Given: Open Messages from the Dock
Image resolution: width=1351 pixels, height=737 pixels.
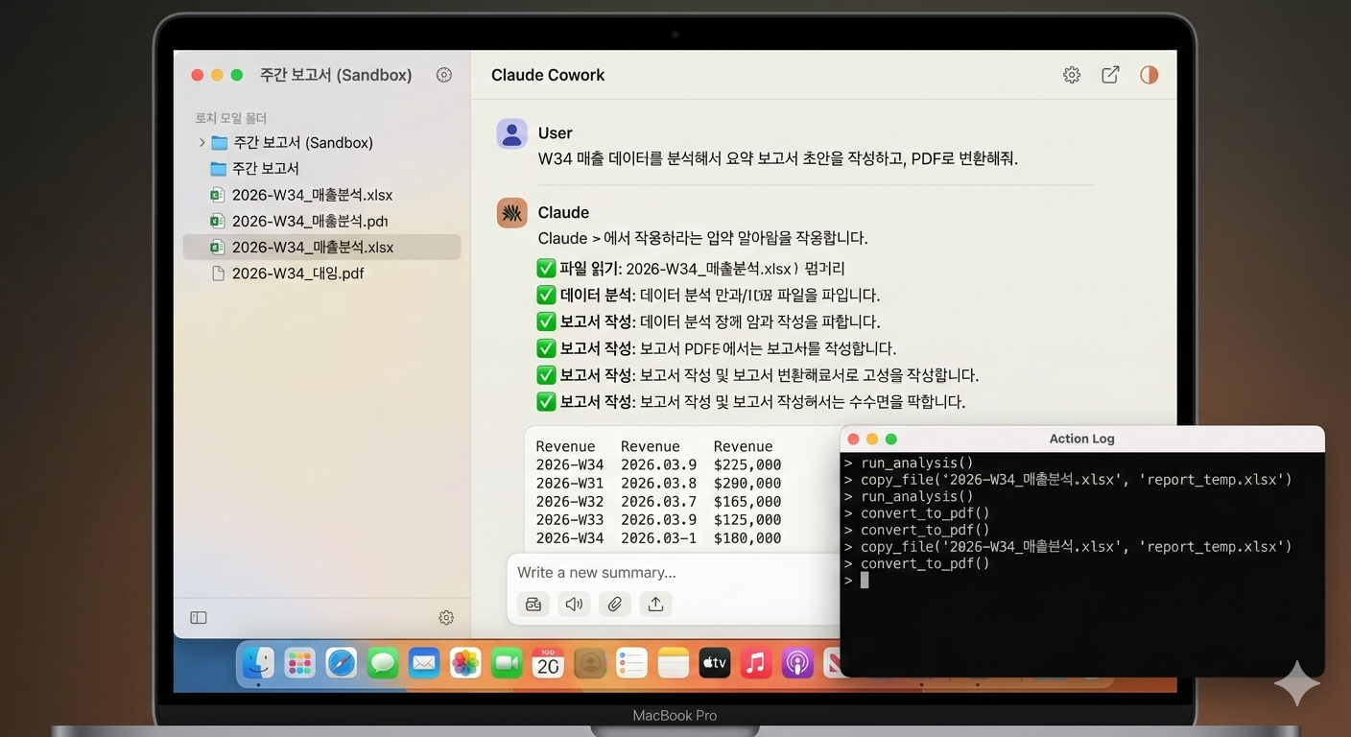Looking at the screenshot, I should click(383, 663).
